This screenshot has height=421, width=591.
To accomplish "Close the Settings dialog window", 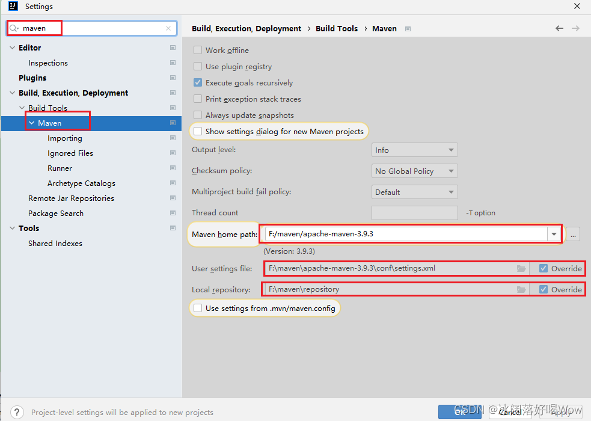I will 577,7.
